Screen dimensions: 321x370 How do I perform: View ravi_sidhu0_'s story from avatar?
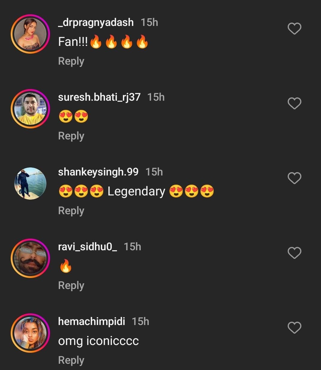30,258
